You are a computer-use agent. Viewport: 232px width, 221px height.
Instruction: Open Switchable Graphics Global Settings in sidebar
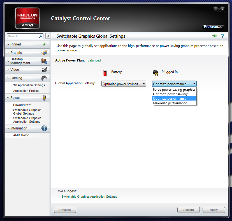tap(27, 112)
